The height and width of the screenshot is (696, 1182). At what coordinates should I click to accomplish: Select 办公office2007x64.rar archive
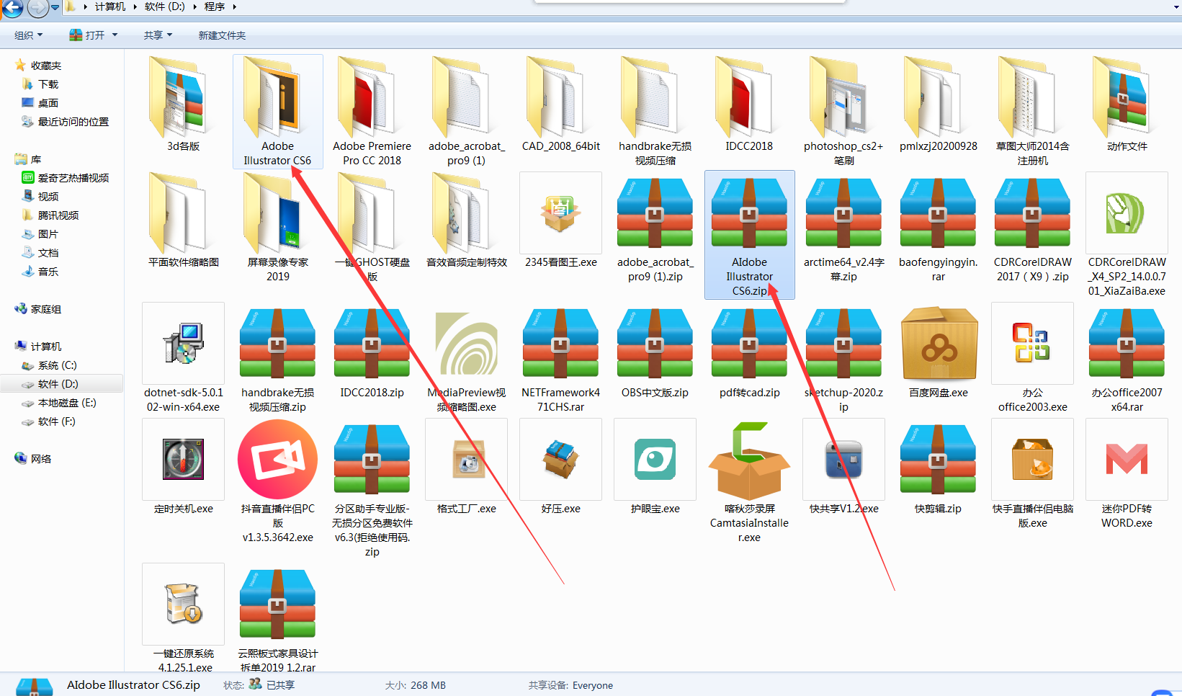[x=1127, y=344]
